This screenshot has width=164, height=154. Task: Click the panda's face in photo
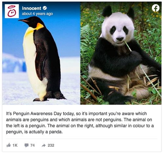pyautogui.click(x=118, y=31)
